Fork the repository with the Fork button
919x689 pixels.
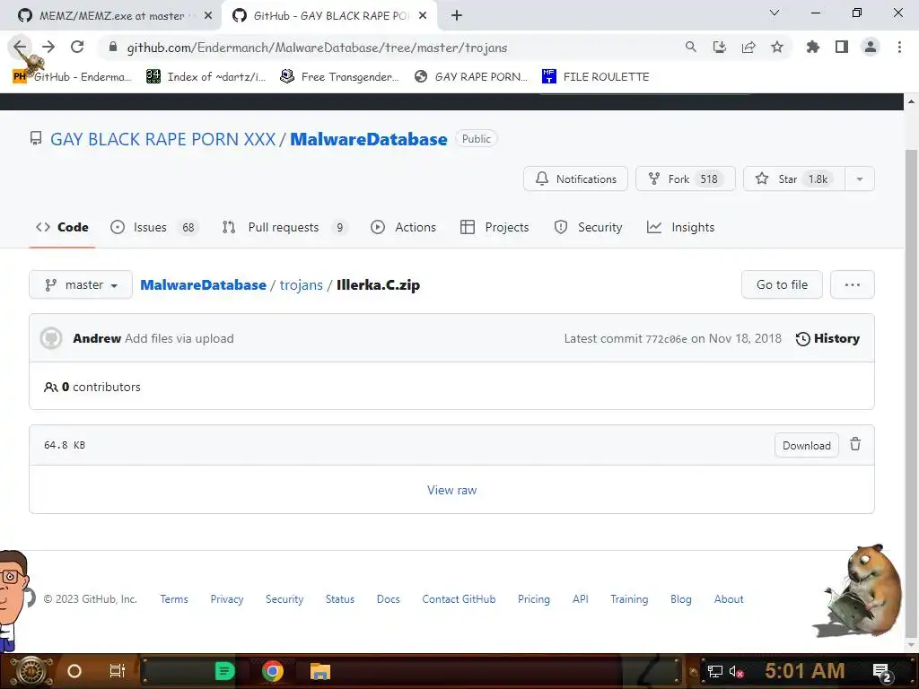pos(685,179)
